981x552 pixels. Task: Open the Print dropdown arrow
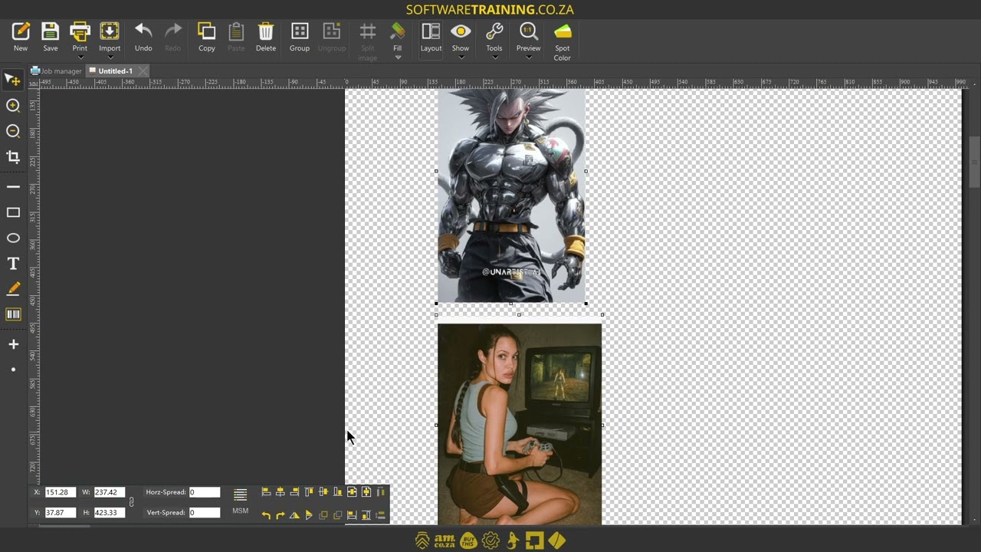click(x=80, y=58)
